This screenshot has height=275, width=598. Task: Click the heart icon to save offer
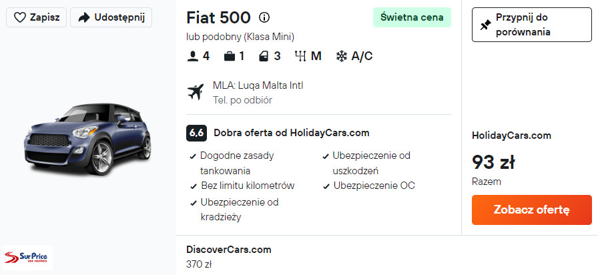20,17
